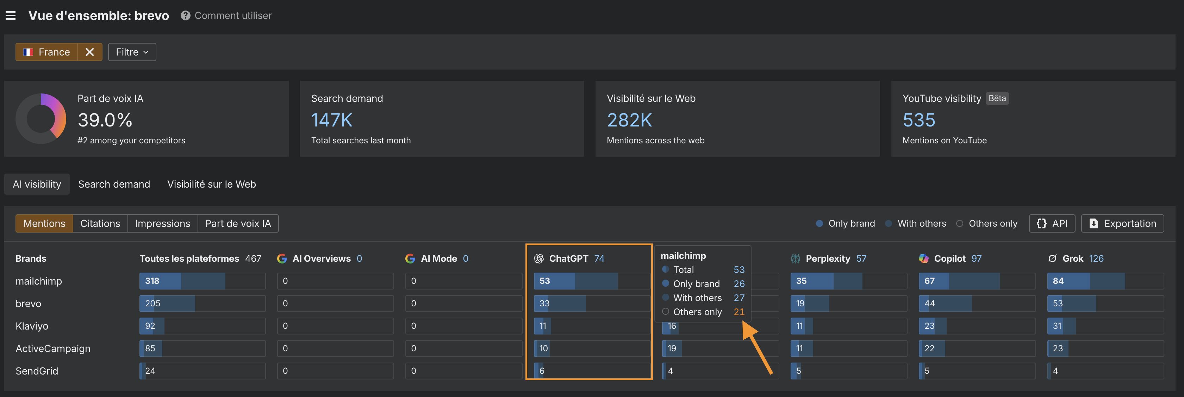This screenshot has width=1184, height=397.
Task: Click Klaviyo's 92 all-platforms bar
Action: 202,326
